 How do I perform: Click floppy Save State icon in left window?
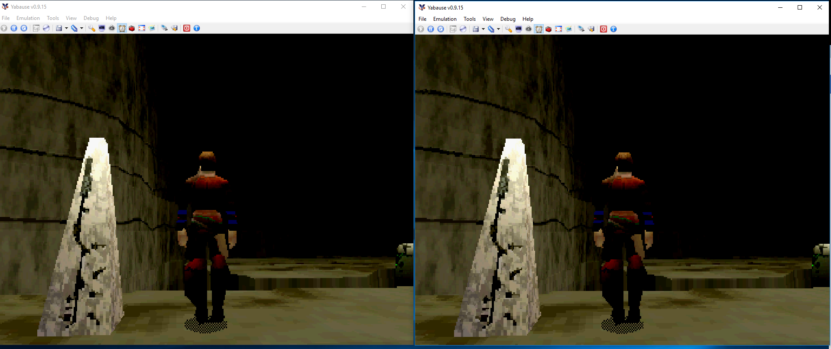pyautogui.click(x=59, y=28)
